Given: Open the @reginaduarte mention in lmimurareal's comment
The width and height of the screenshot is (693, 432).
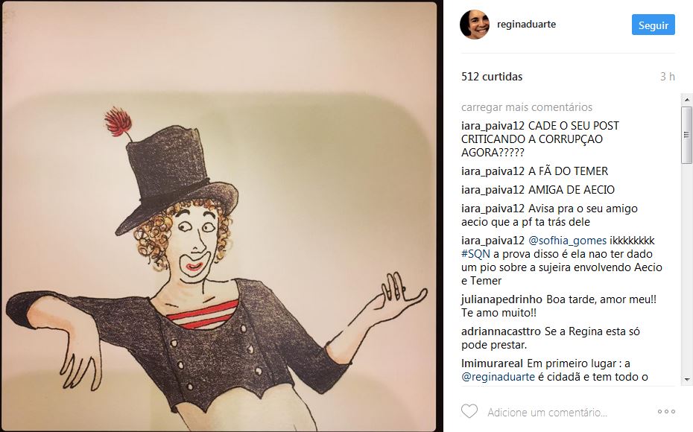Looking at the screenshot, I should point(498,377).
